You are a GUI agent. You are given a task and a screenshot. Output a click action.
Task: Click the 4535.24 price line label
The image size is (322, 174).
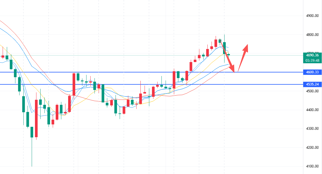[x=313, y=84]
